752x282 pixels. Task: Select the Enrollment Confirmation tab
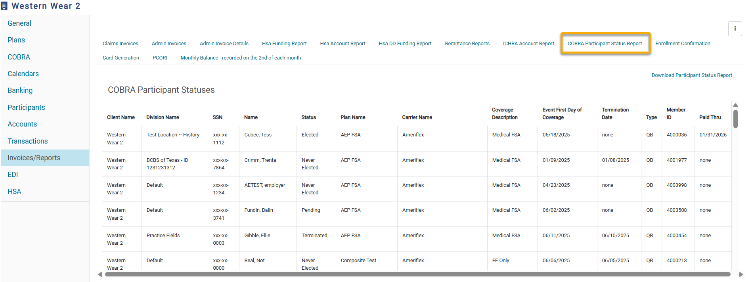(x=683, y=44)
